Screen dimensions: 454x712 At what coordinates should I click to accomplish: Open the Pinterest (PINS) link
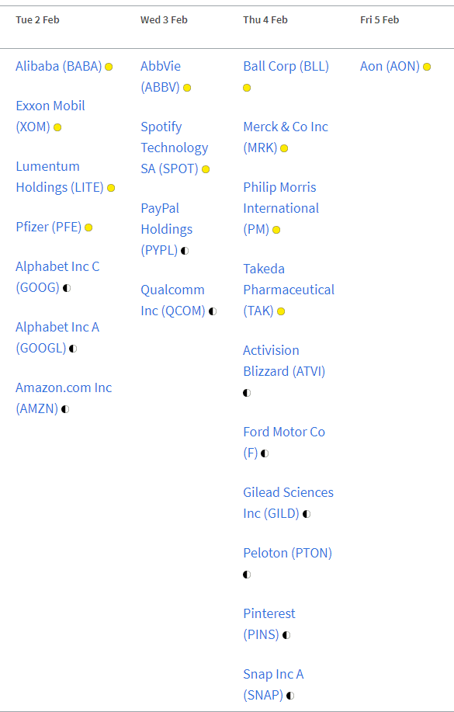click(269, 624)
